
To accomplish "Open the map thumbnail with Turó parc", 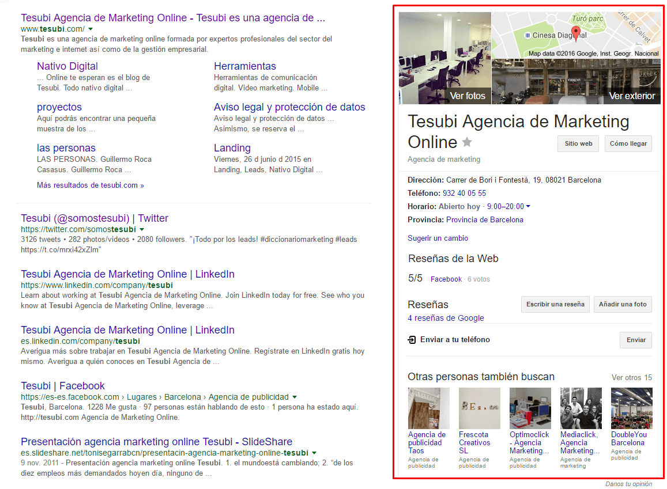I will pyautogui.click(x=576, y=35).
